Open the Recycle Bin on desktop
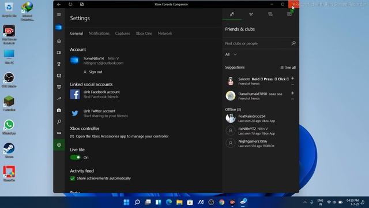 coord(9,10)
